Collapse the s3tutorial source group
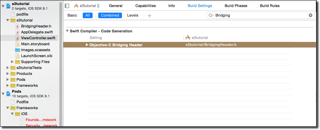320x130 pixels. point(8,20)
